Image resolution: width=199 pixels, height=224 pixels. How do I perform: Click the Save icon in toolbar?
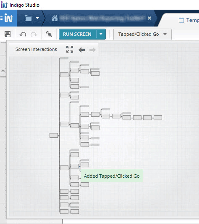8,34
